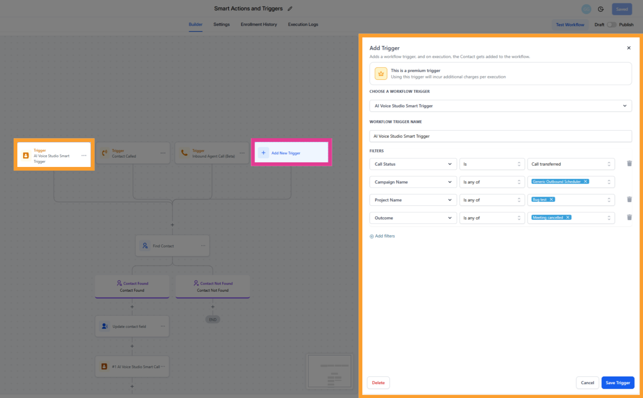
Task: Open the Outcome field dropdown
Action: pyautogui.click(x=413, y=218)
